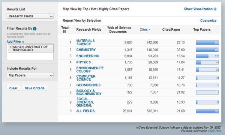Image resolution: width=225 pixels, height=135 pixels.
Task: Click the 322 documents value
Action: click(x=130, y=92)
